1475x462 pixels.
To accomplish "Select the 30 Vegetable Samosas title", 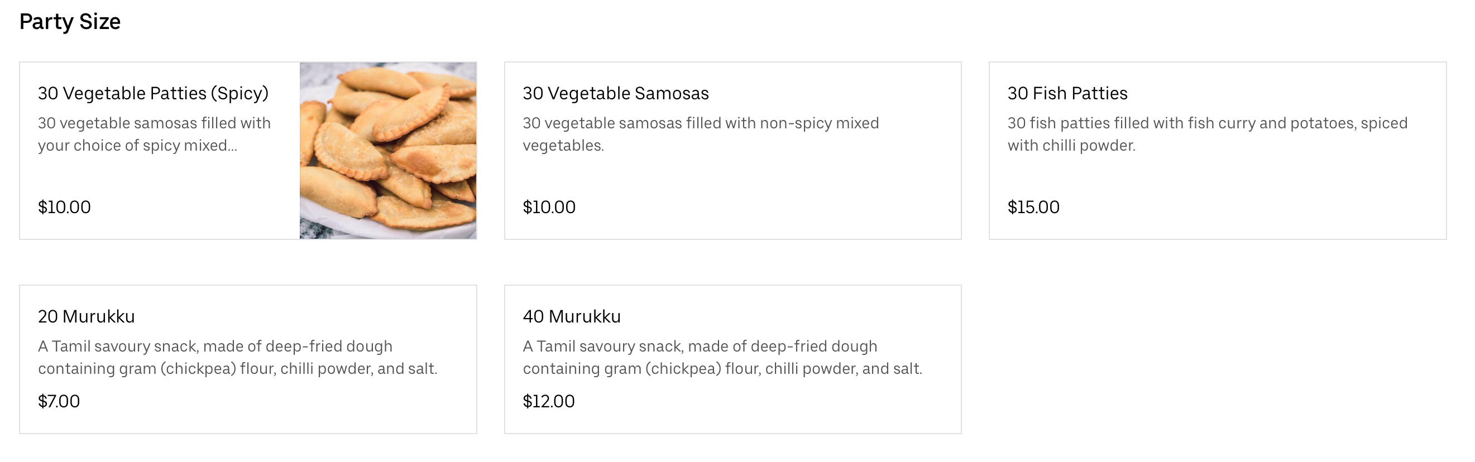I will click(x=616, y=93).
